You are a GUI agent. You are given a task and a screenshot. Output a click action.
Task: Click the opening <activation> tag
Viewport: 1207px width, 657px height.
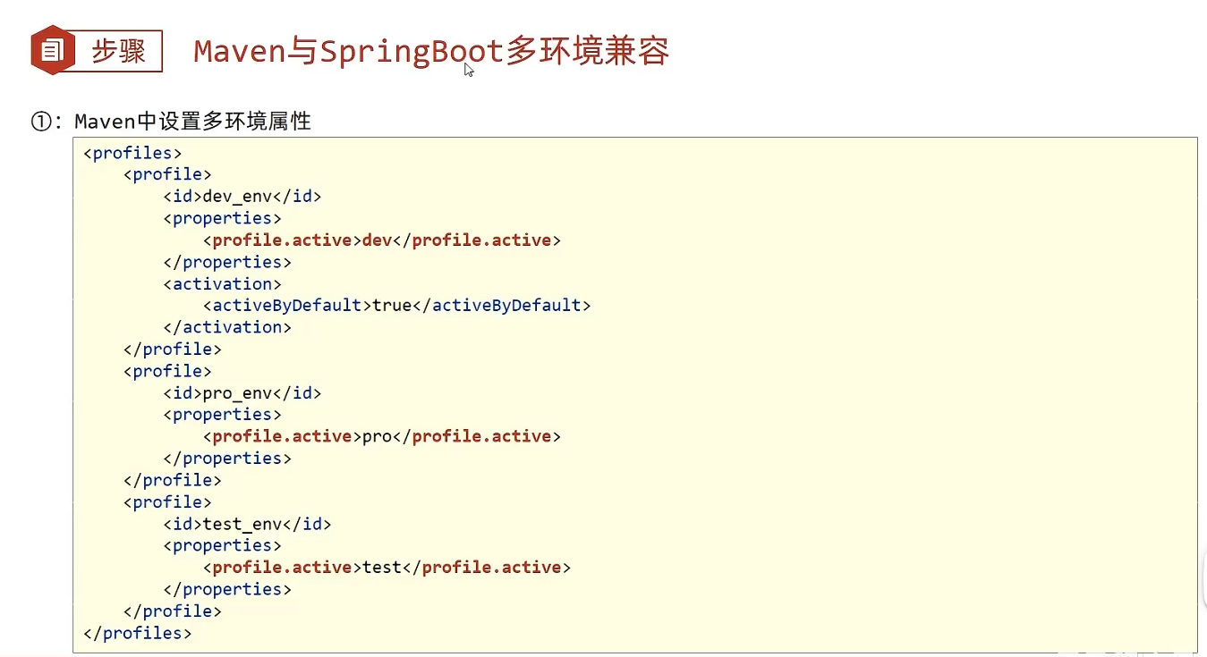point(223,283)
